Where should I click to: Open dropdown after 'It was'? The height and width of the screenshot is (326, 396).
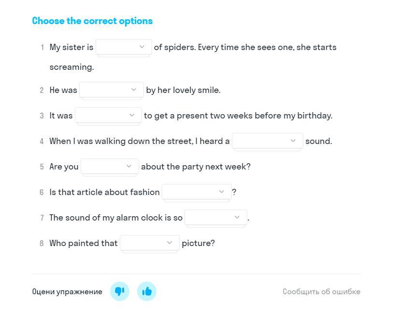[108, 115]
